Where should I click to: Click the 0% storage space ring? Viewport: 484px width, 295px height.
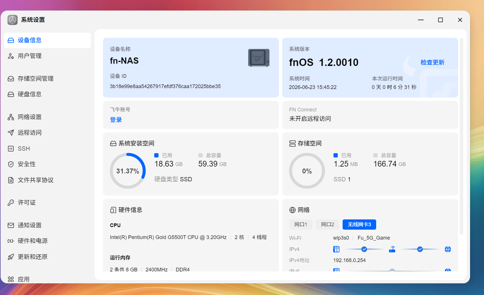click(307, 171)
